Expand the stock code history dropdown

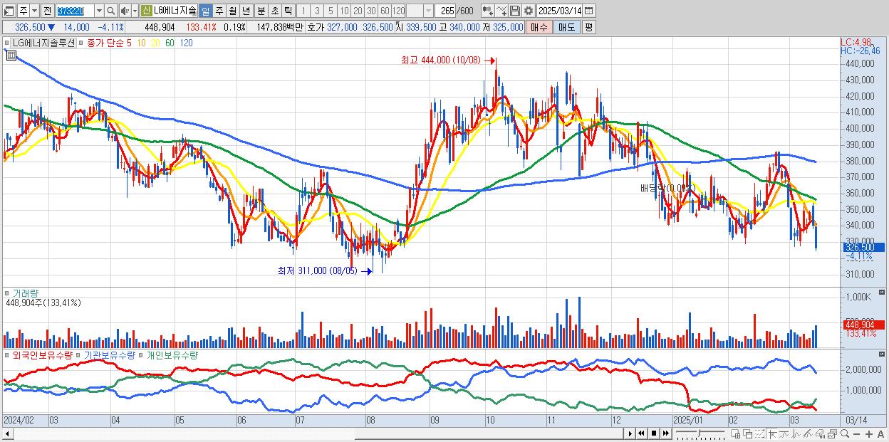click(99, 11)
